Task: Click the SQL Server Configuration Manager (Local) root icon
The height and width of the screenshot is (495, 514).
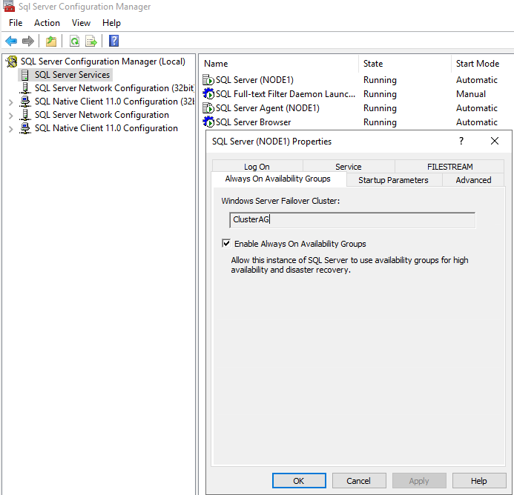Action: point(12,62)
